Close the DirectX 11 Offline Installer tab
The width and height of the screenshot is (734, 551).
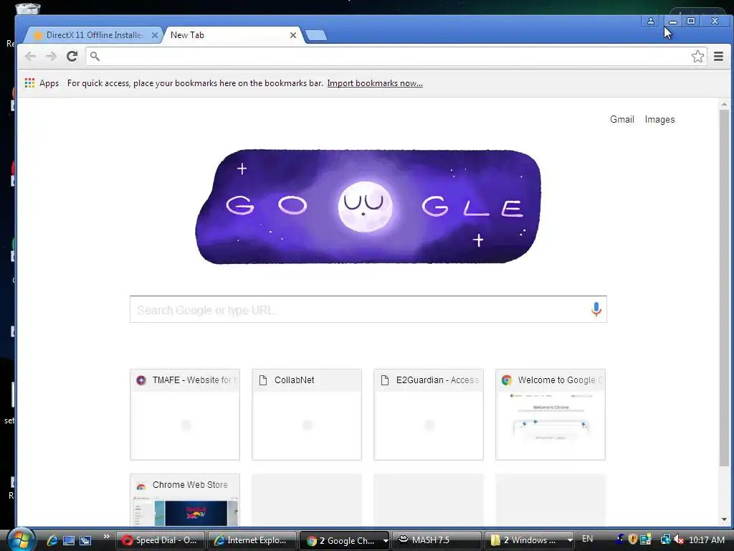[155, 35]
